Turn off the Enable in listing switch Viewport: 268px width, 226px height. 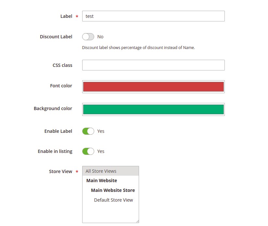point(88,151)
